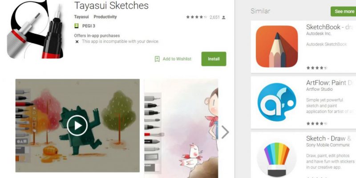Click the PEGI 3 rating badge icon
356x178 pixels.
click(77, 26)
